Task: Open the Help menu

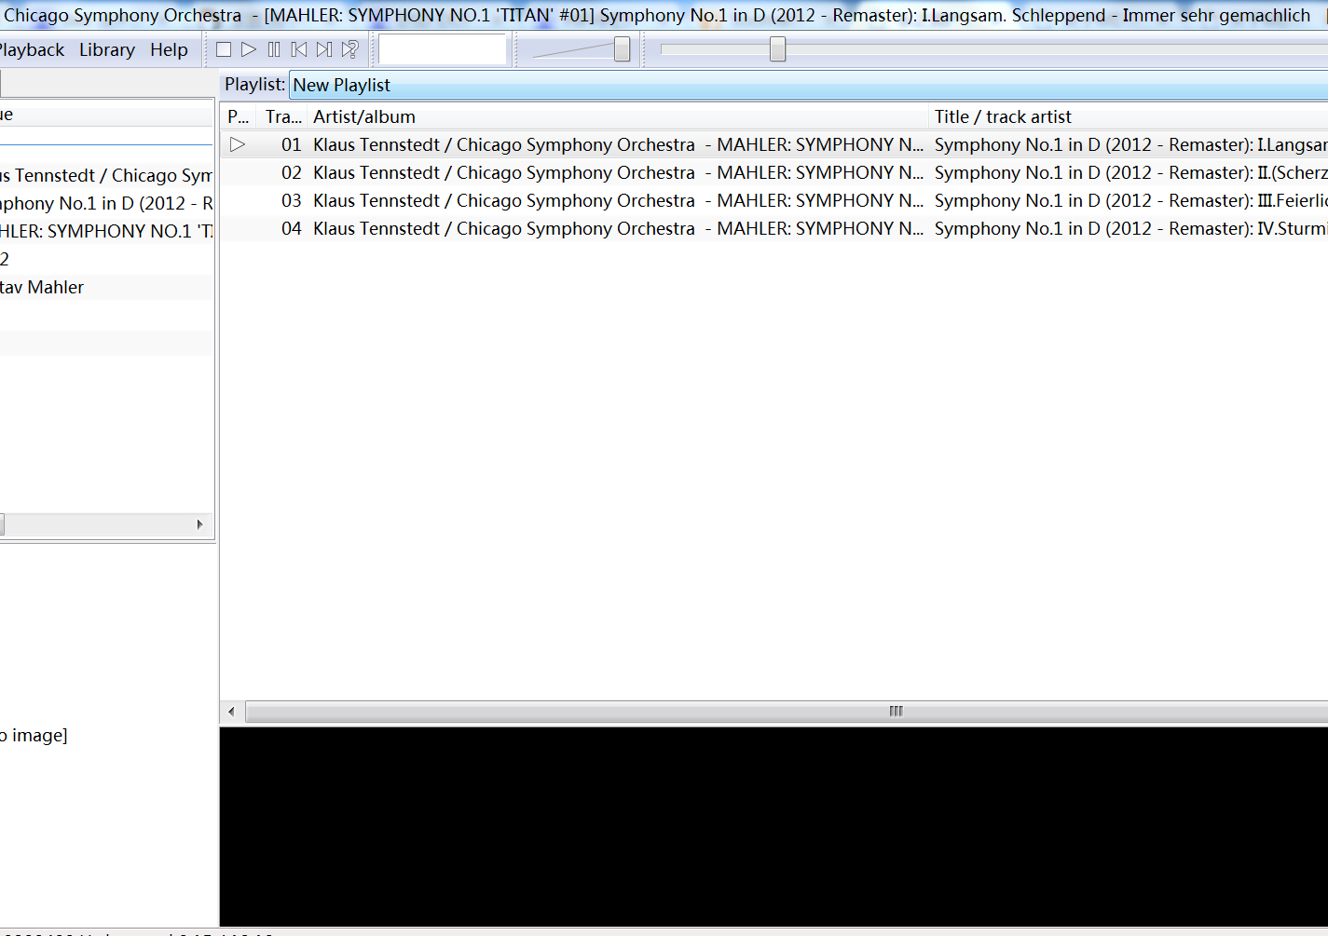Action: coord(169,49)
